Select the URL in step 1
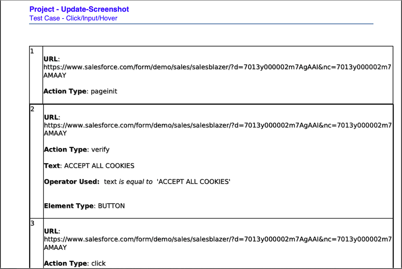Screen dimensions: 402x269 pyautogui.click(x=217, y=71)
